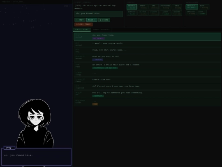222x167 pixels.
Task: Select node 'that's fine too.'
Action: click(148, 80)
